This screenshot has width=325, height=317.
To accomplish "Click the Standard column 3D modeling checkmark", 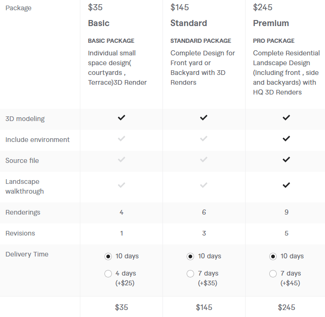I will pyautogui.click(x=204, y=118).
